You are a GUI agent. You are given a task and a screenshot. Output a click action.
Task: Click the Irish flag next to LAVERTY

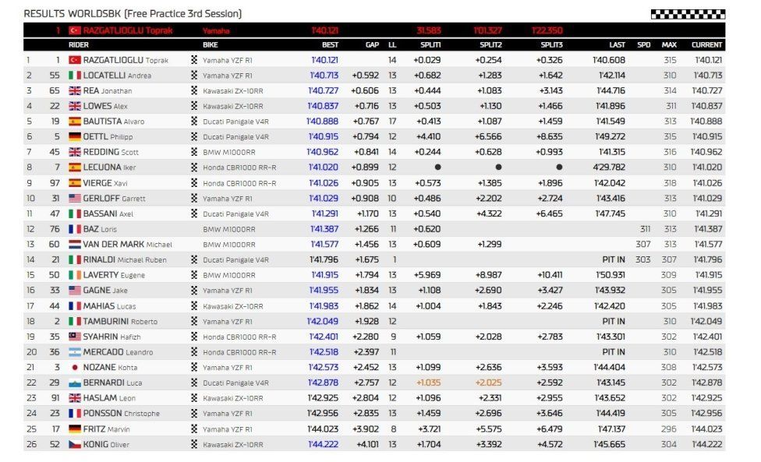75,275
